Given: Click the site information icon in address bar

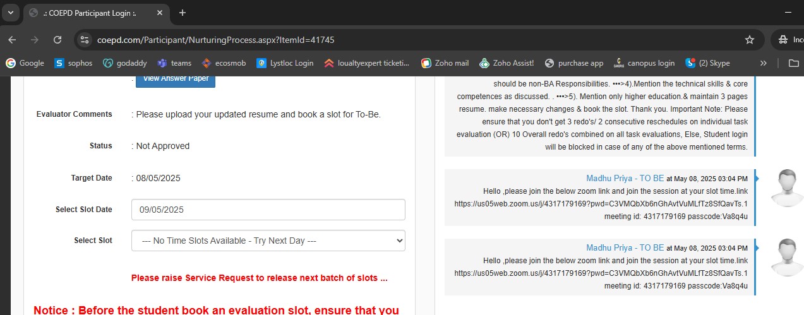Looking at the screenshot, I should point(85,40).
